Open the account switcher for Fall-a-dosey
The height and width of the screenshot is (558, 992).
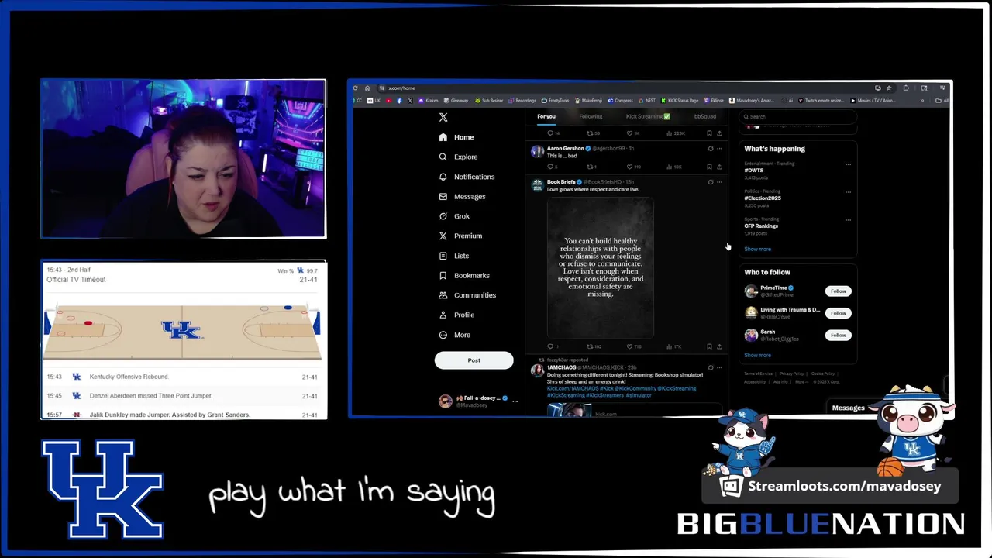(x=477, y=401)
